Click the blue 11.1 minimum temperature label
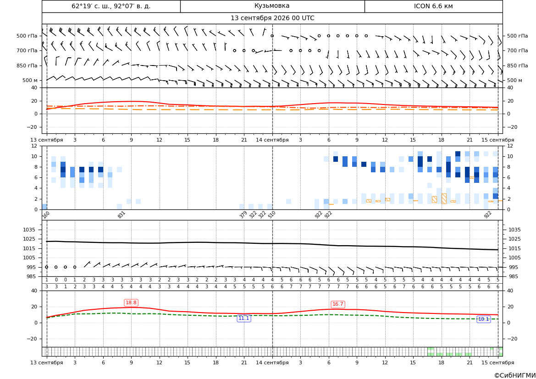 tap(244, 318)
